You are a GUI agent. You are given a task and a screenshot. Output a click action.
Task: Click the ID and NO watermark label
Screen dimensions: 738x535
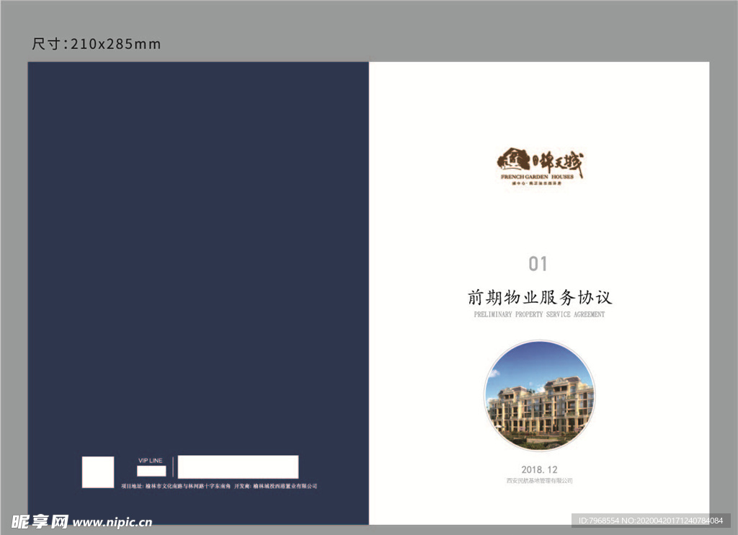click(653, 521)
